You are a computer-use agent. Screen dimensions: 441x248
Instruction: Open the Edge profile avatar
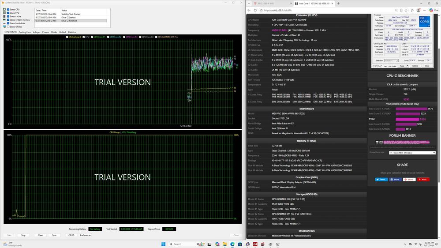point(419,10)
